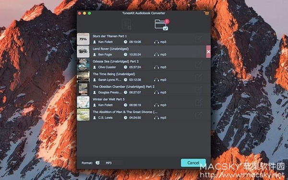Click the author name Douglas Presto...
The width and height of the screenshot is (288, 180).
coord(109,93)
